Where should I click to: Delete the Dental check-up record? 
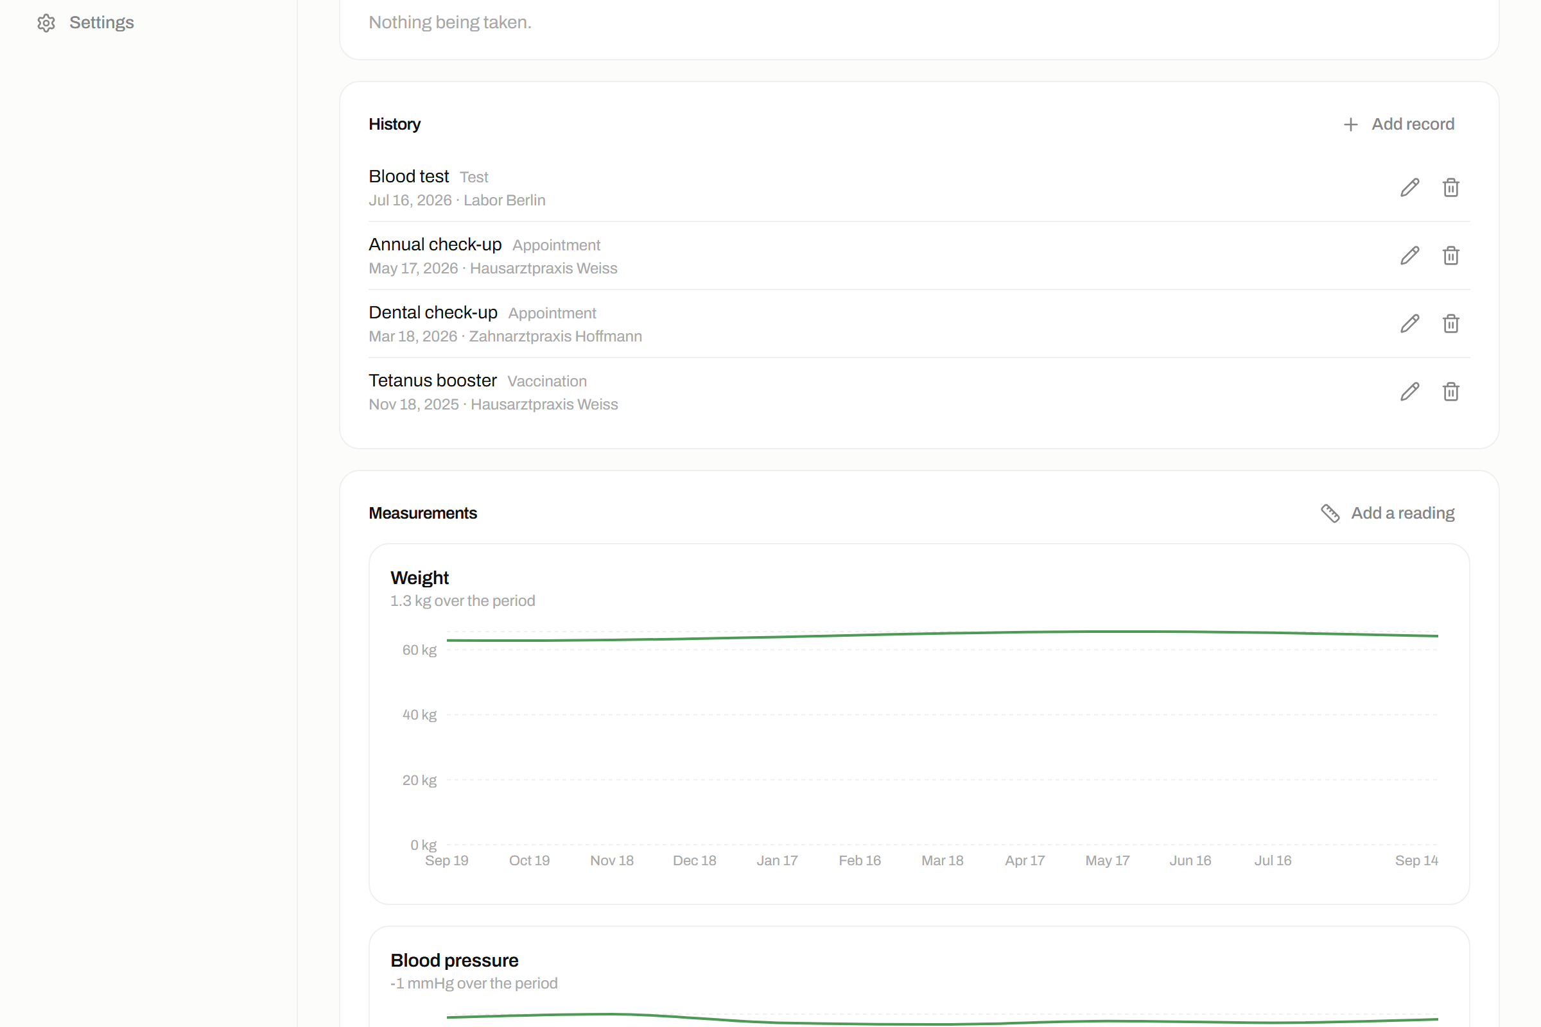1450,324
